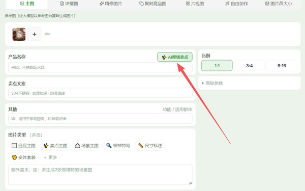Toggle the 细节特写 image type
The height and width of the screenshot is (191, 305).
118,146
